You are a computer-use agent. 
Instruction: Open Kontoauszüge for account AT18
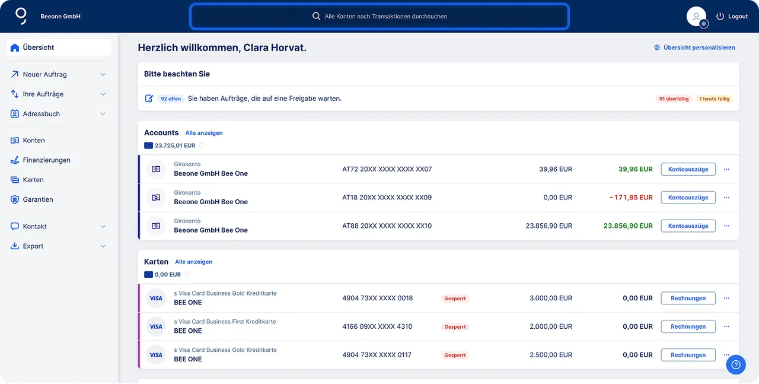coord(688,198)
